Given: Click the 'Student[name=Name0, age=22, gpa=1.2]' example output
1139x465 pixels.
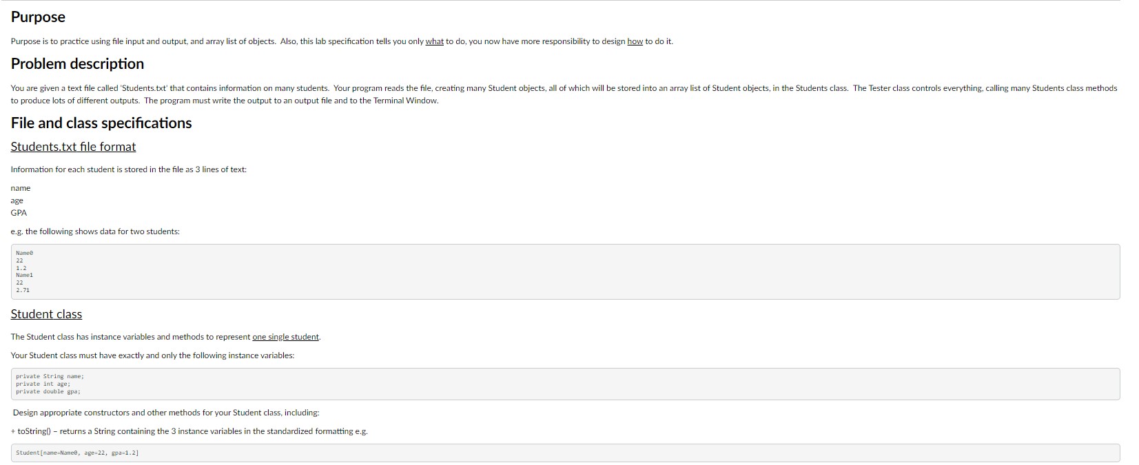Looking at the screenshot, I should (x=77, y=453).
